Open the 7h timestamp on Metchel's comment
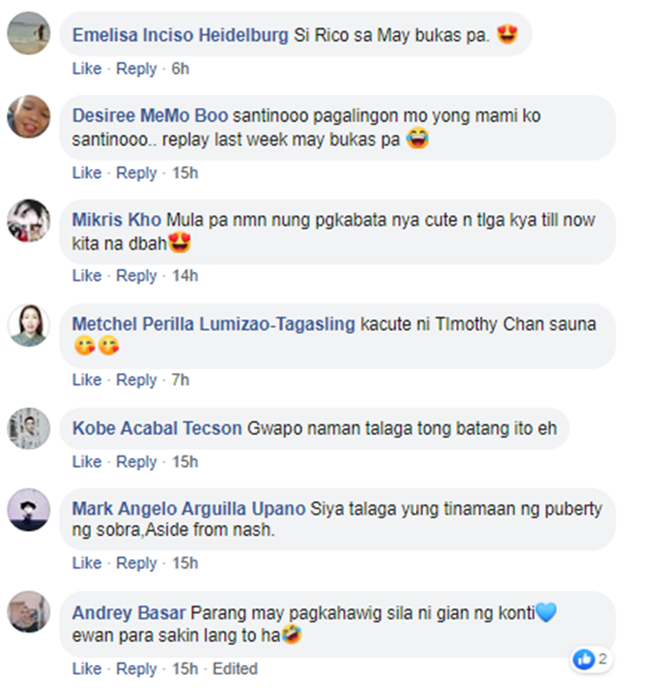The height and width of the screenshot is (694, 658). (180, 380)
